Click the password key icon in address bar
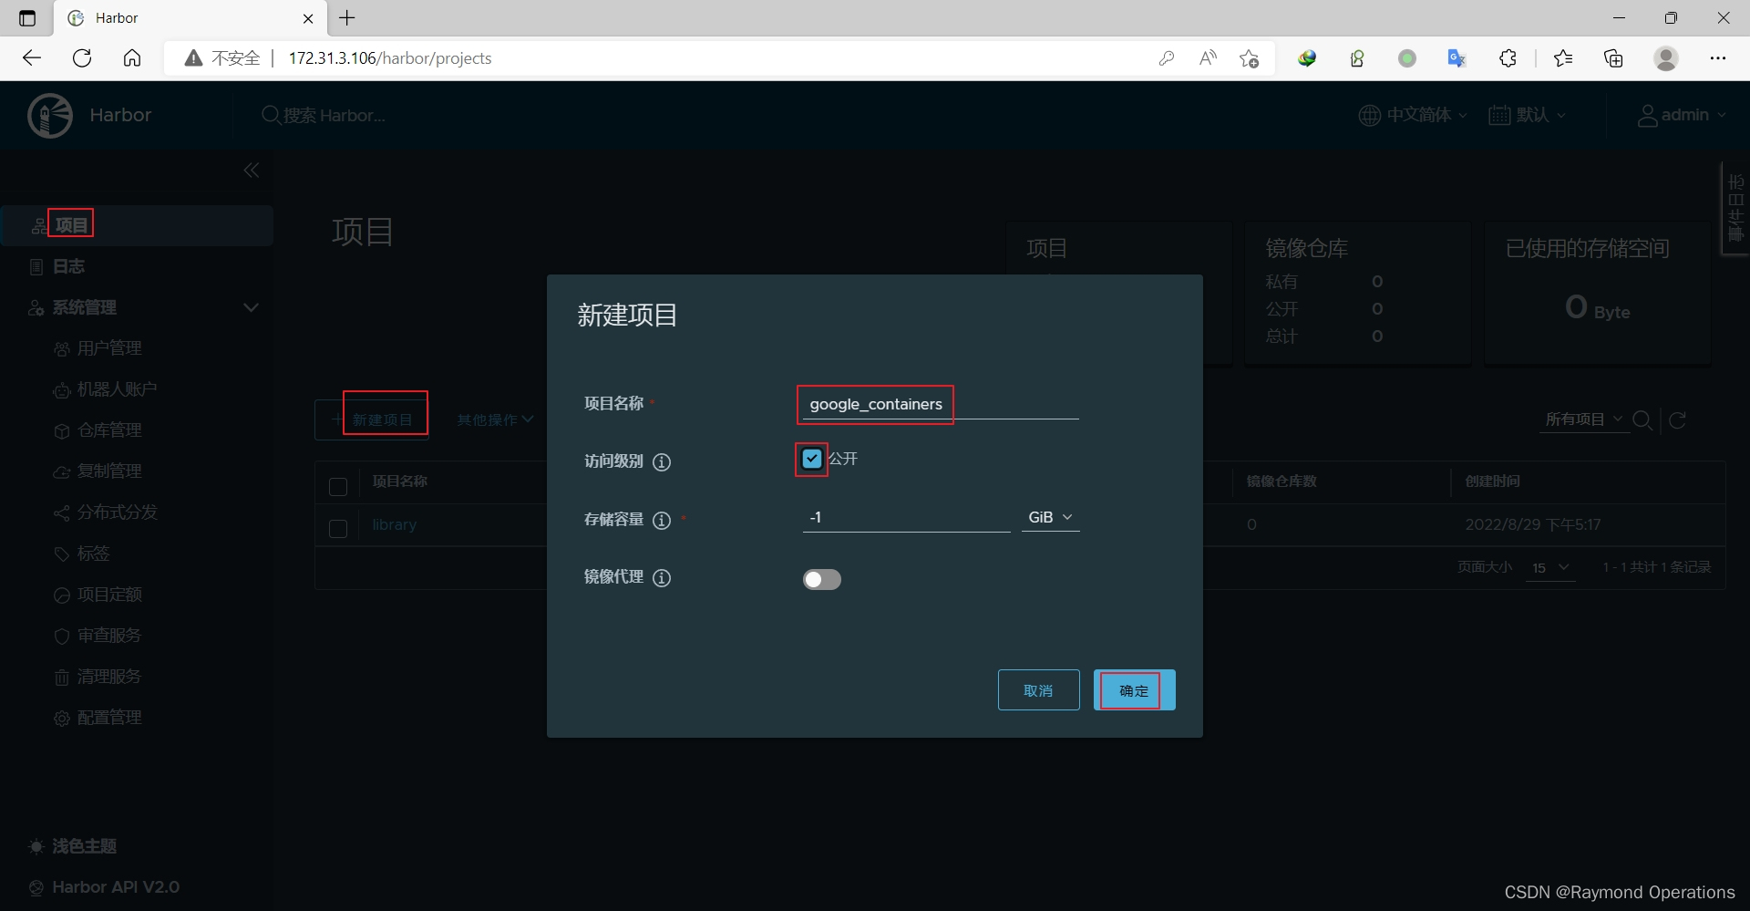1750x911 pixels. click(1166, 58)
